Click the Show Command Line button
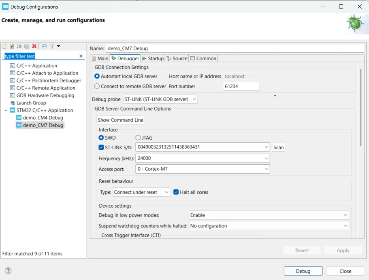This screenshot has width=369, height=280. 120,120
